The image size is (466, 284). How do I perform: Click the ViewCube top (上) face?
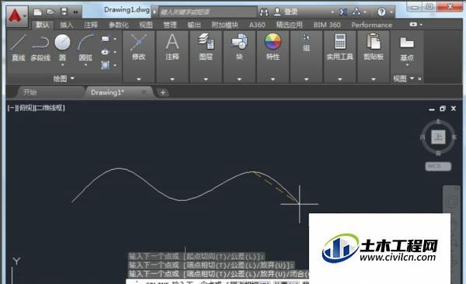click(438, 137)
